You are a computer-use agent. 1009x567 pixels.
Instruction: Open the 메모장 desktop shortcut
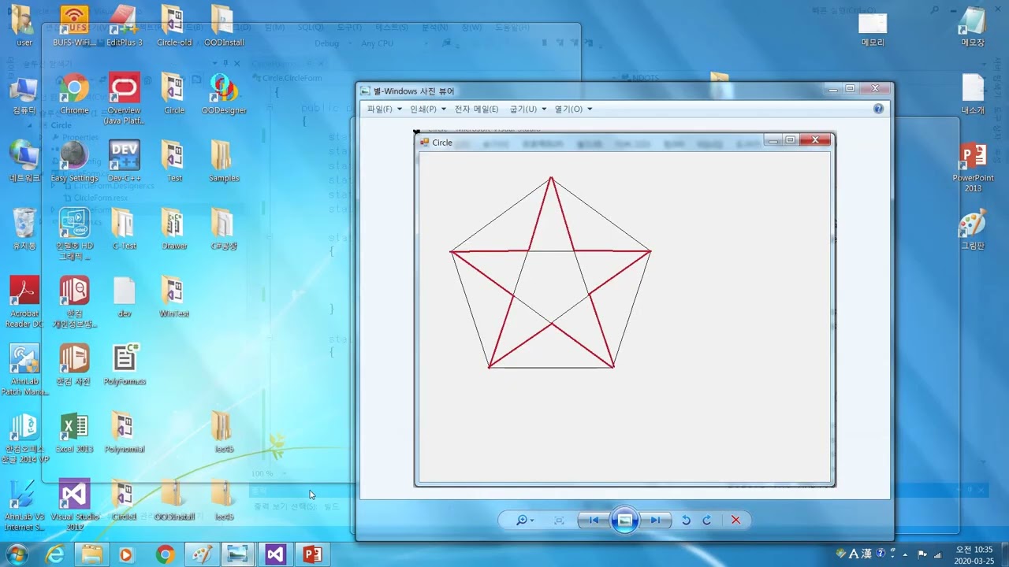coord(973,26)
